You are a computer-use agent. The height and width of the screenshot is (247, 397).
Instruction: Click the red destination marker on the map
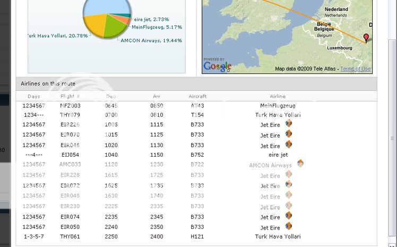pyautogui.click(x=366, y=38)
